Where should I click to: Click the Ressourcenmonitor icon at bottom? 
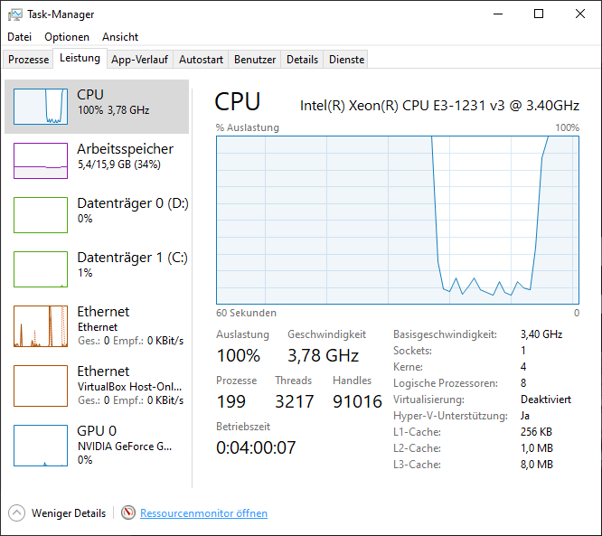[127, 513]
